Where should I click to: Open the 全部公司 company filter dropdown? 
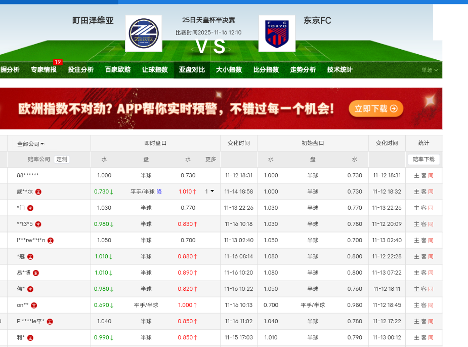[x=30, y=144]
